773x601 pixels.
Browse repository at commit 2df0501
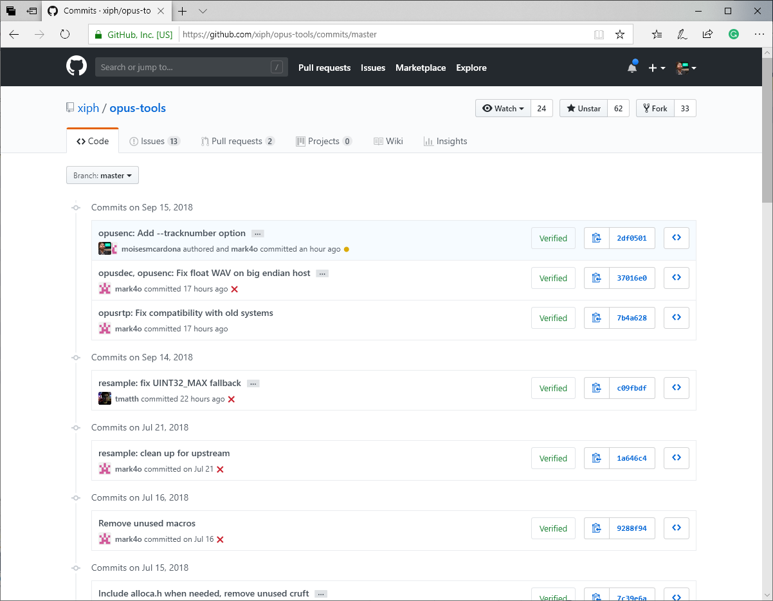pos(677,238)
